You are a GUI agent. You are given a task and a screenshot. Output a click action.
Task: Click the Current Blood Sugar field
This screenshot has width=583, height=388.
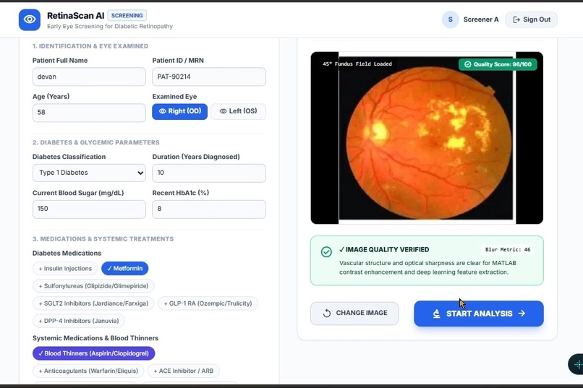[89, 209]
